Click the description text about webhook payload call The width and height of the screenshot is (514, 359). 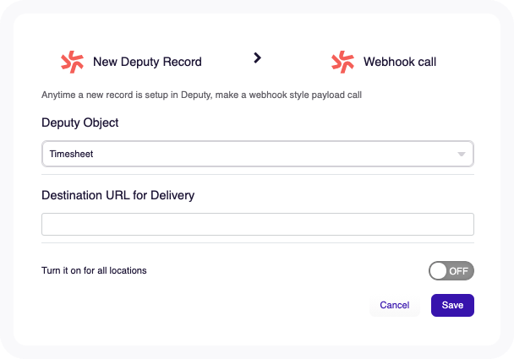pos(201,95)
